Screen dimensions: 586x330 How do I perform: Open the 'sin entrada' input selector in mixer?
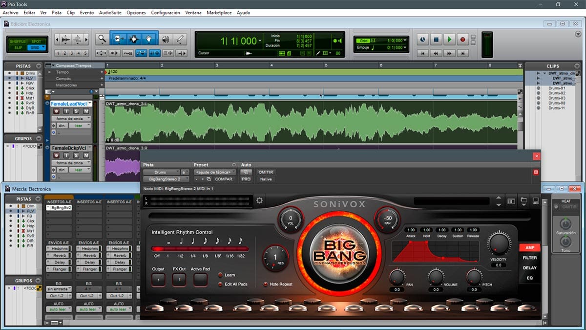(x=59, y=289)
